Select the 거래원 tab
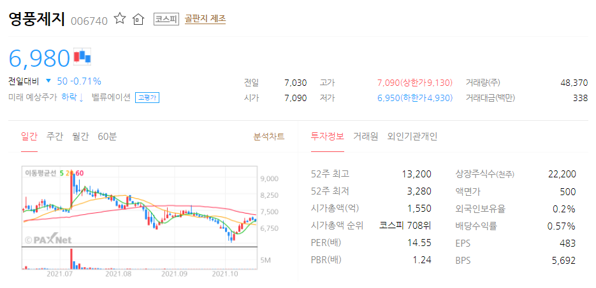The height and width of the screenshot is (288, 596). [x=365, y=137]
